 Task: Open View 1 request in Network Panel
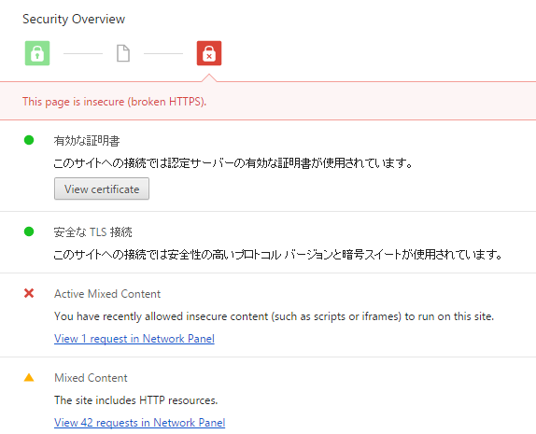134,339
